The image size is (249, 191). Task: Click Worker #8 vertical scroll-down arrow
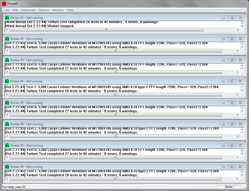coord(242,175)
